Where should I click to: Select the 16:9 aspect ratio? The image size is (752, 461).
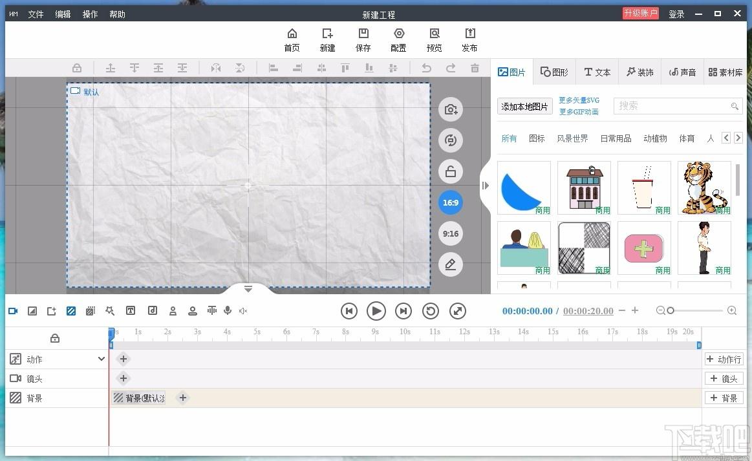tap(451, 202)
